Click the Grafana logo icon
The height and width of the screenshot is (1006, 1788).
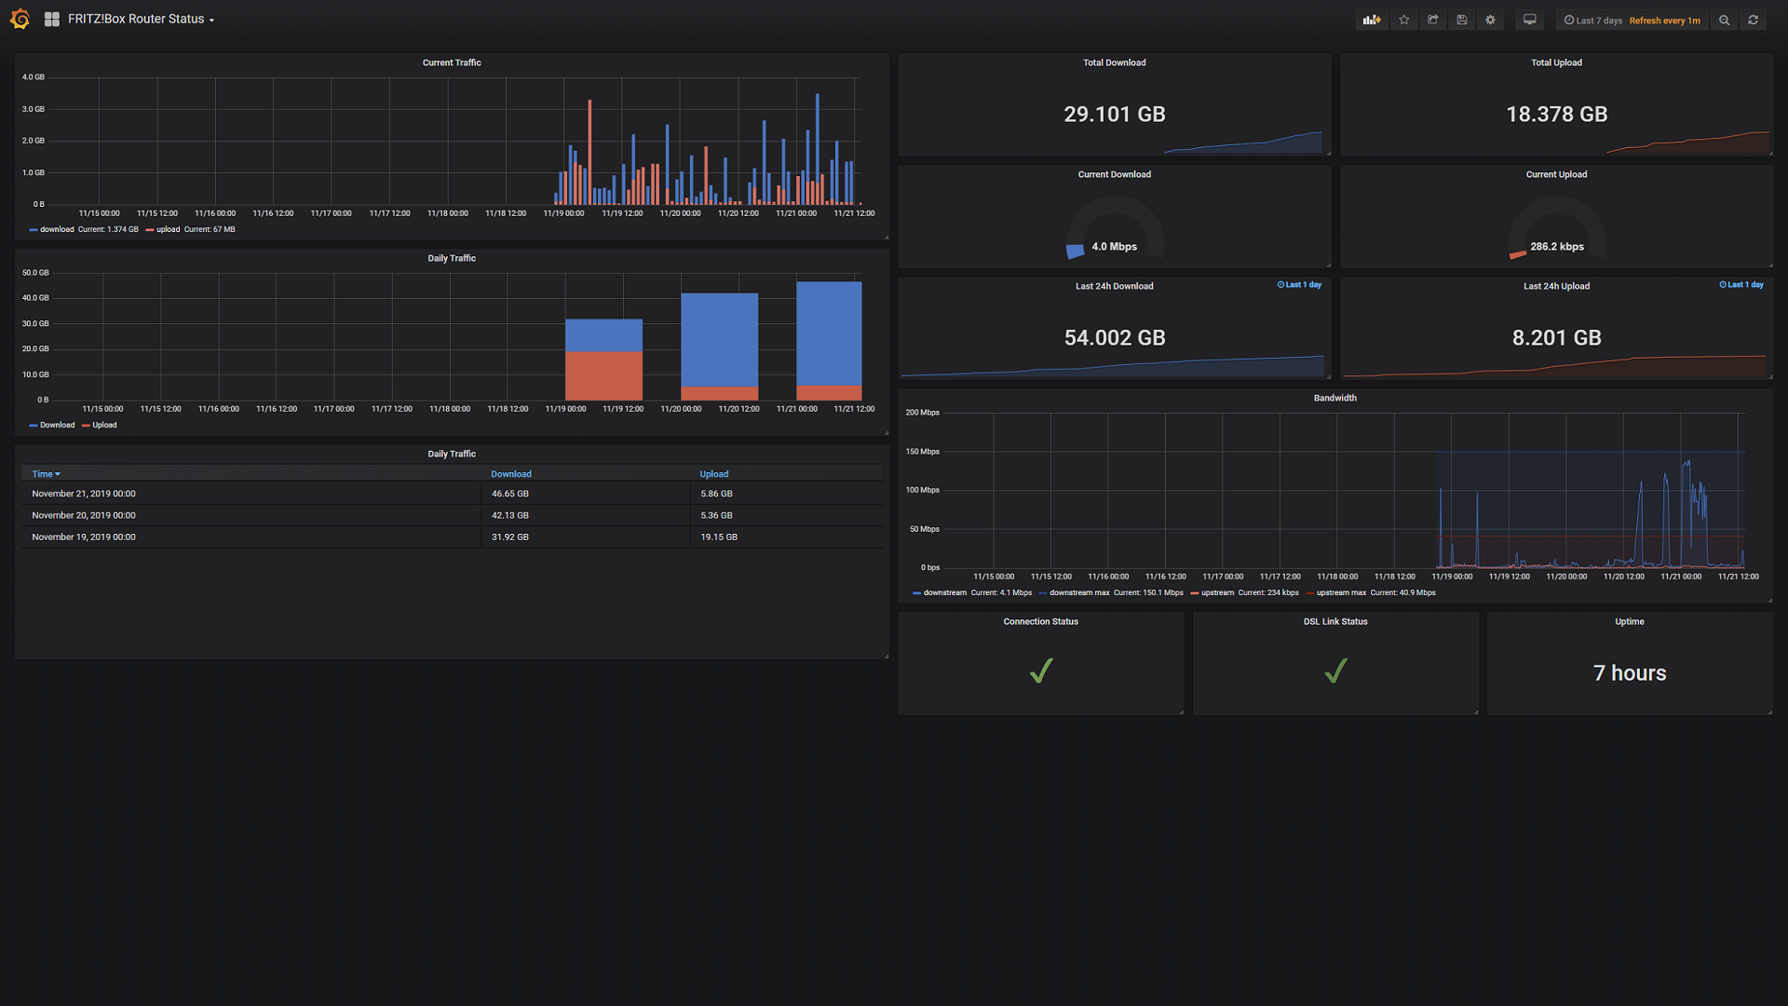19,19
